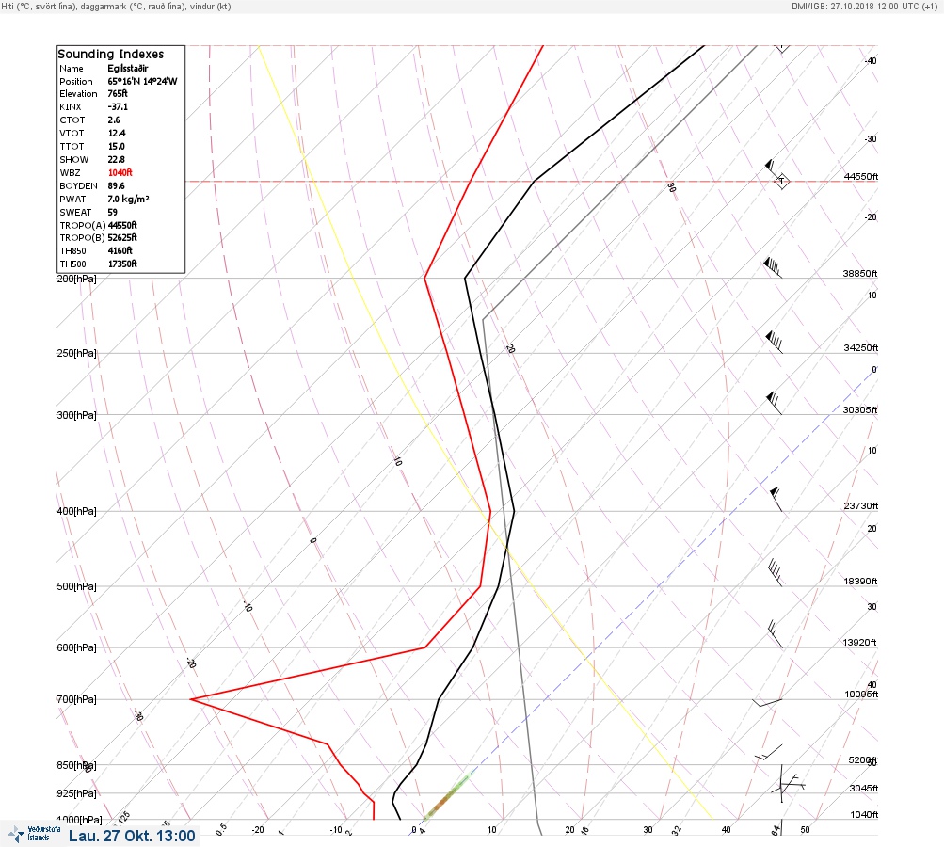Select KINX value -37.1
This screenshot has width=944, height=847.
pyautogui.click(x=118, y=106)
